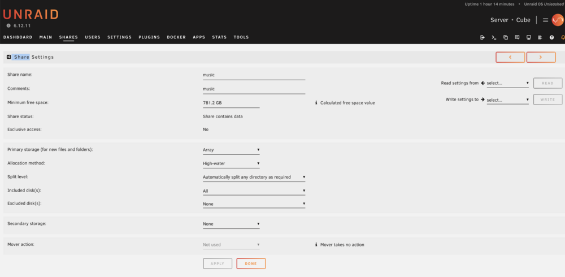Click the Share contains data status text

223,116
